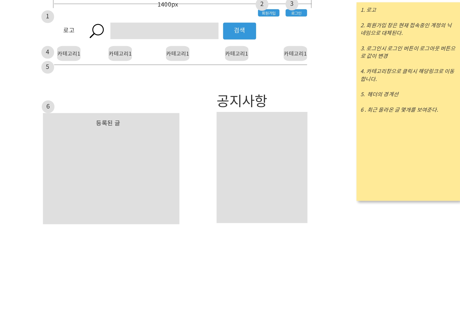This screenshot has height=325, width=460.
Task: Click annotation marker number 5
Action: (x=47, y=67)
